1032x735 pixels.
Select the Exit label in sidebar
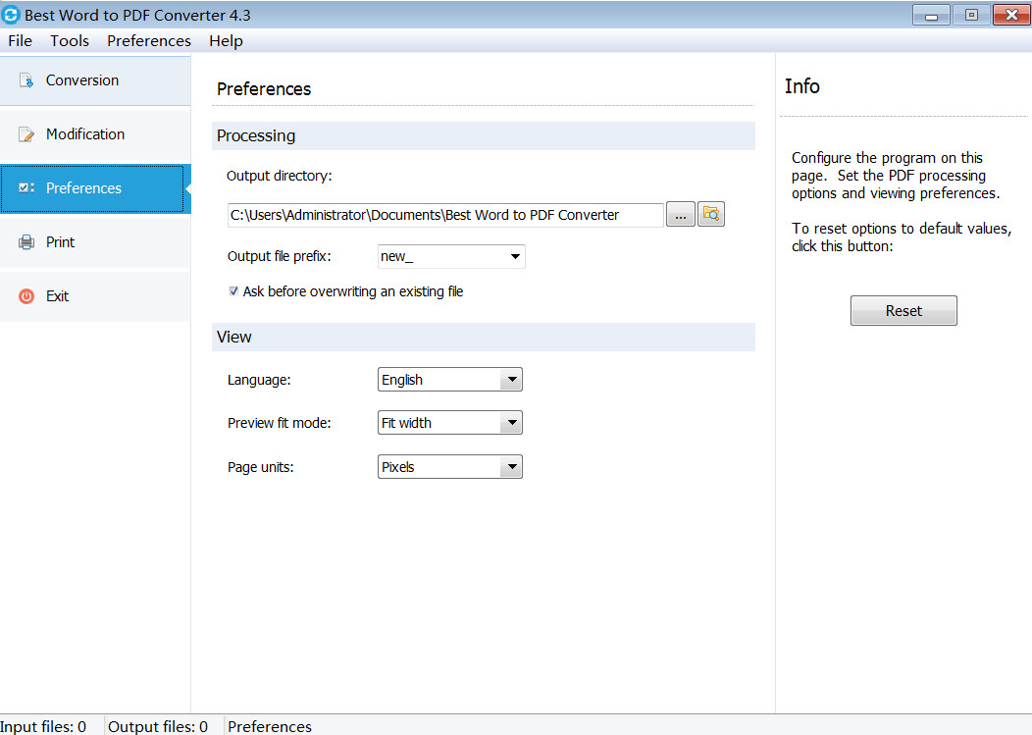click(57, 296)
